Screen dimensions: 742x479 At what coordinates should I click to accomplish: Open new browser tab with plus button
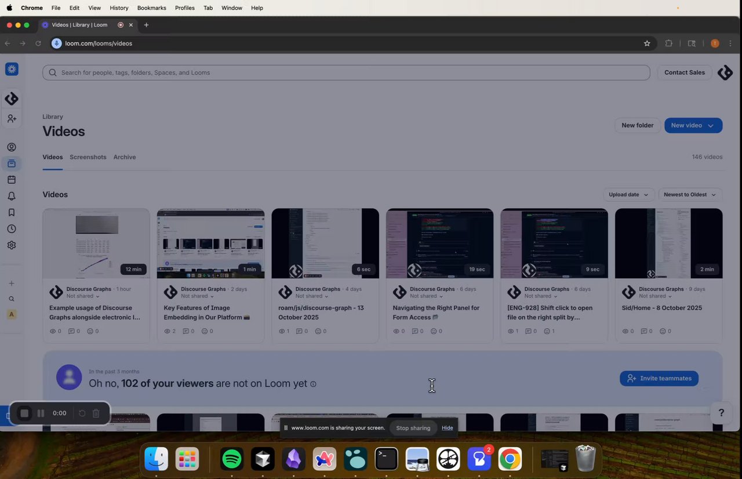tap(146, 25)
